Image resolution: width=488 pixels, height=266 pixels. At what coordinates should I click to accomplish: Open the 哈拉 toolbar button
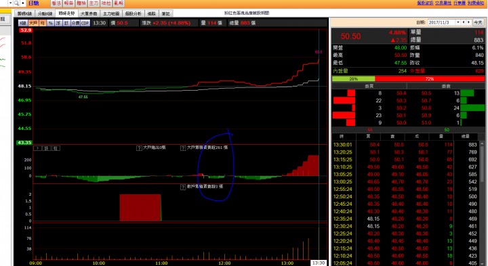106,3
